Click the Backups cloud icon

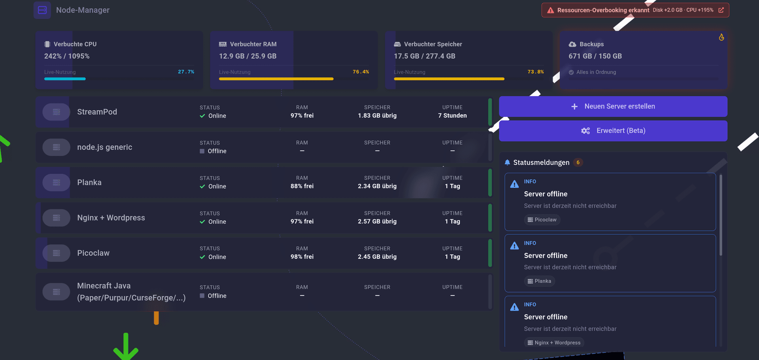coord(572,44)
